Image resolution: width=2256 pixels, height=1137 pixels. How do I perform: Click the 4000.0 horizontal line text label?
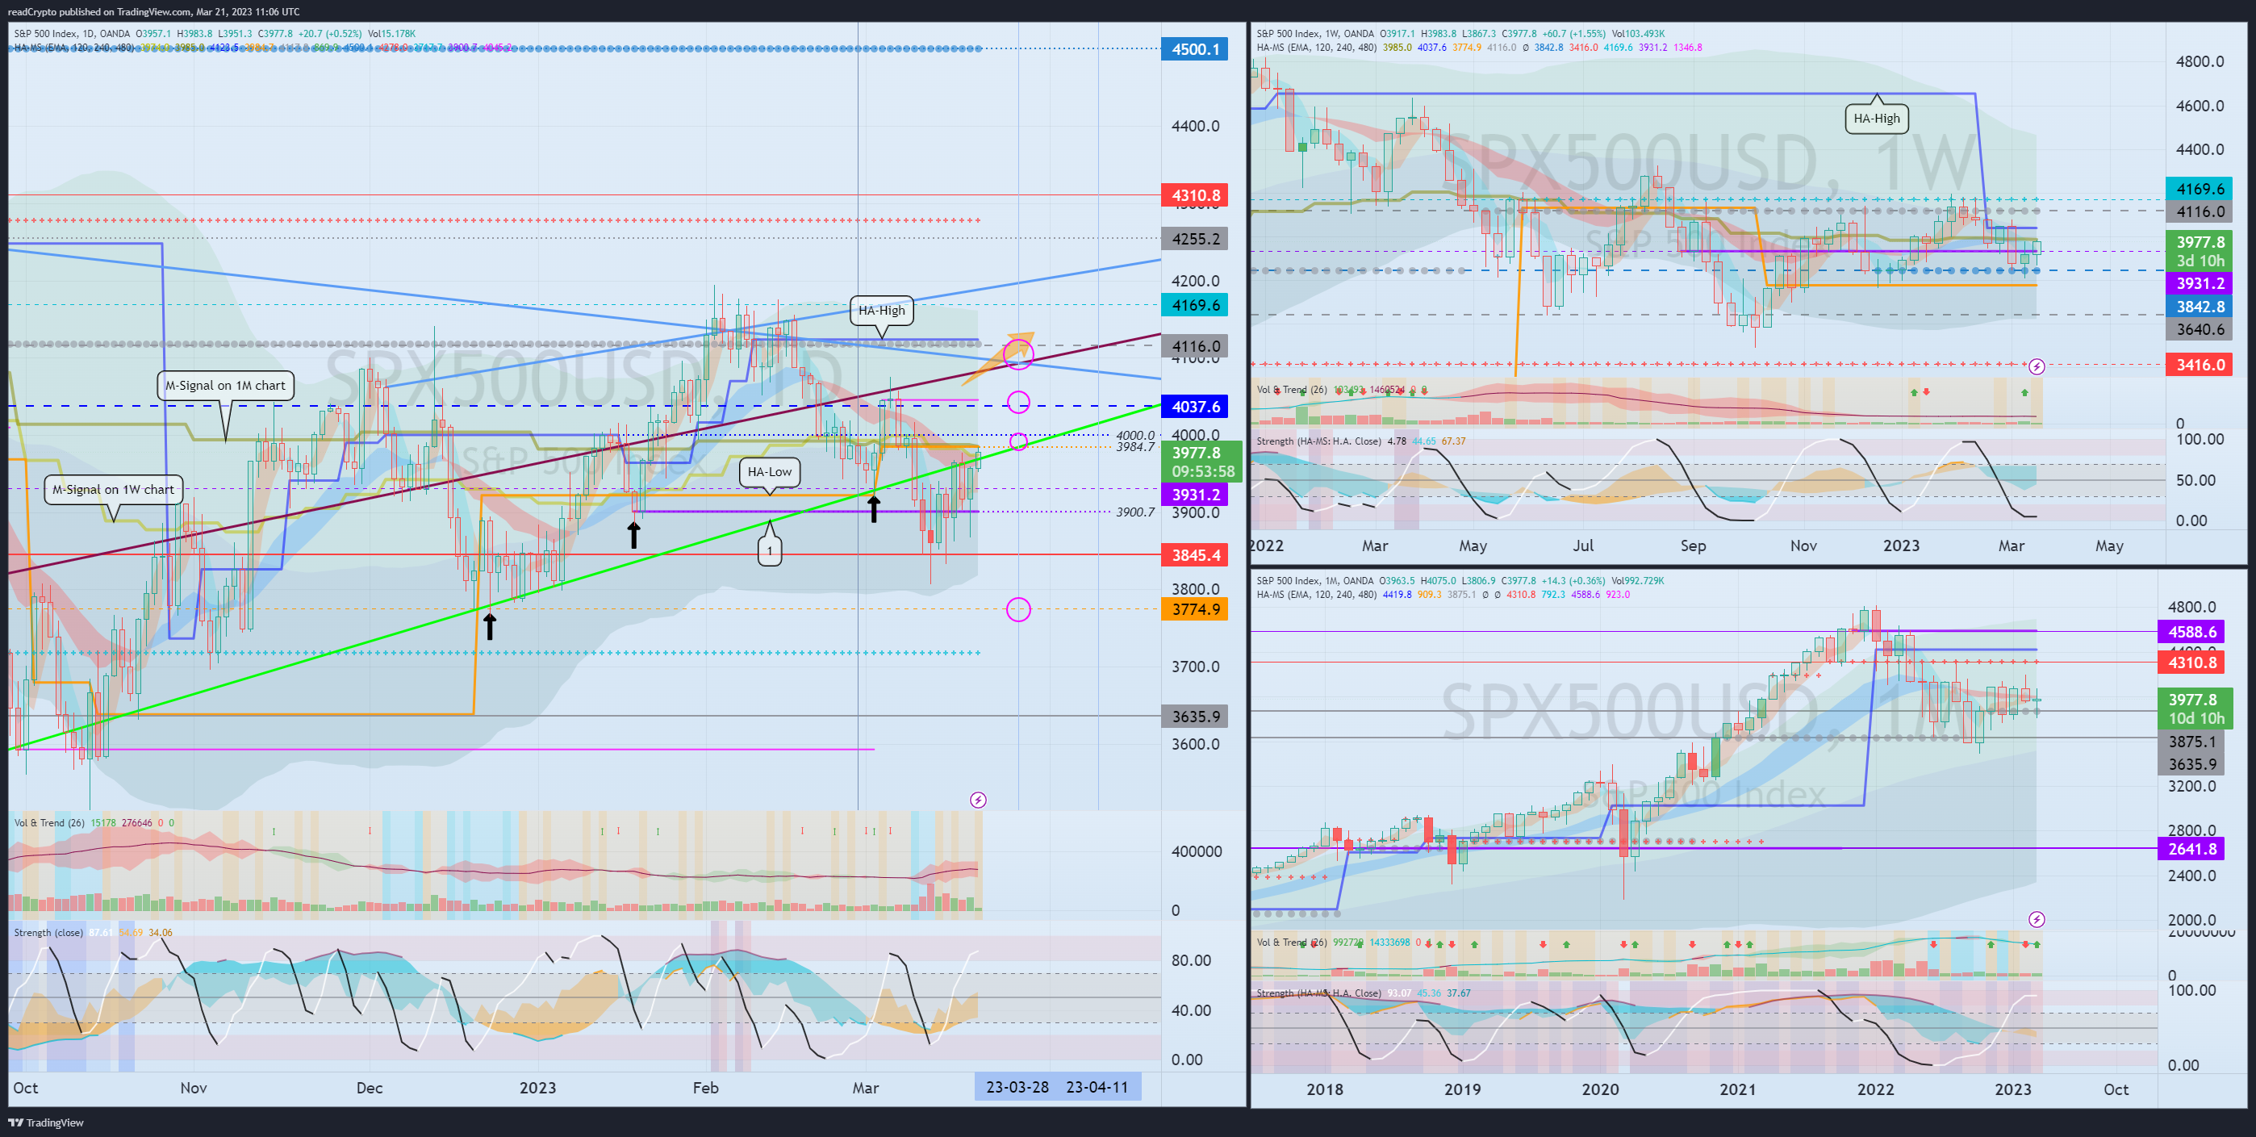(1135, 436)
